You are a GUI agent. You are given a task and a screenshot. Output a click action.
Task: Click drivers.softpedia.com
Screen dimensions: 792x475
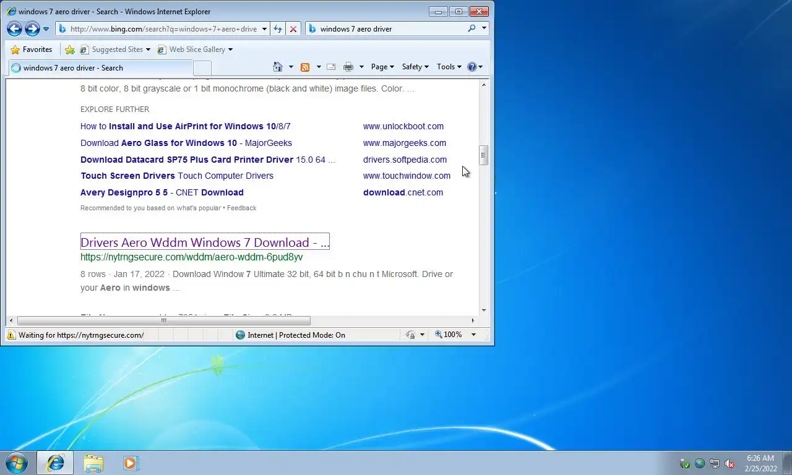click(405, 160)
